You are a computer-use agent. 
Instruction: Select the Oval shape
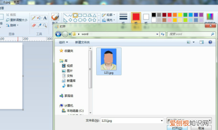coord(75,15)
